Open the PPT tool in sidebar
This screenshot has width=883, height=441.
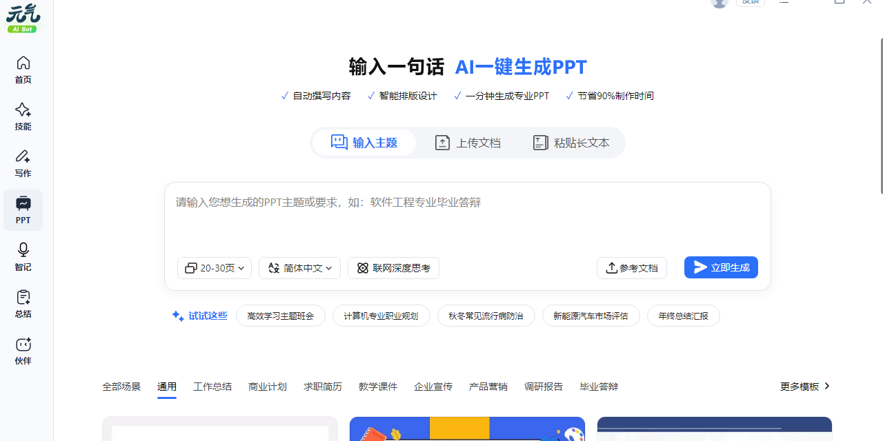tap(23, 210)
